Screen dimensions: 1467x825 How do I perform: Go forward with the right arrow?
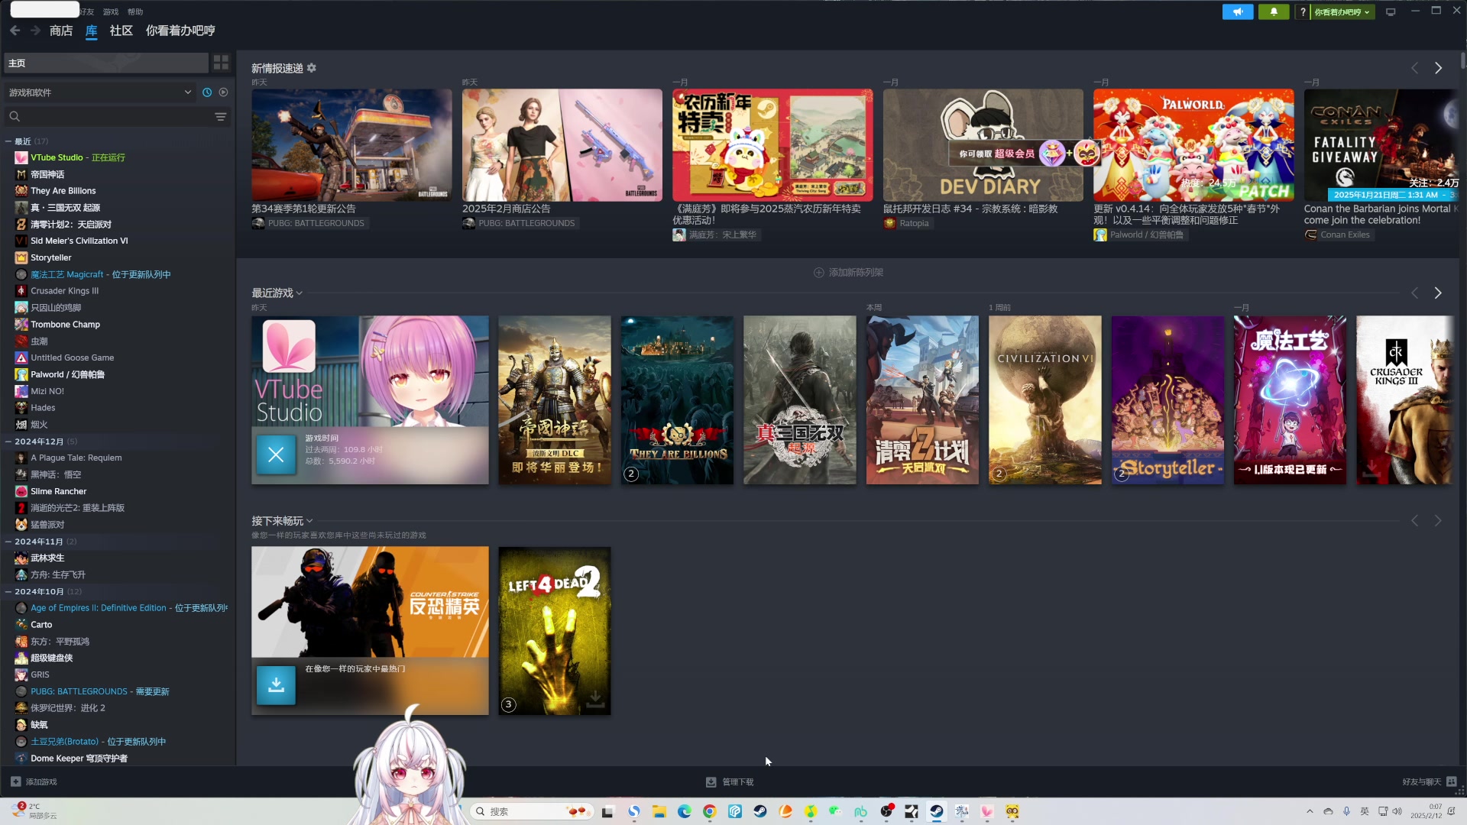pos(35,31)
